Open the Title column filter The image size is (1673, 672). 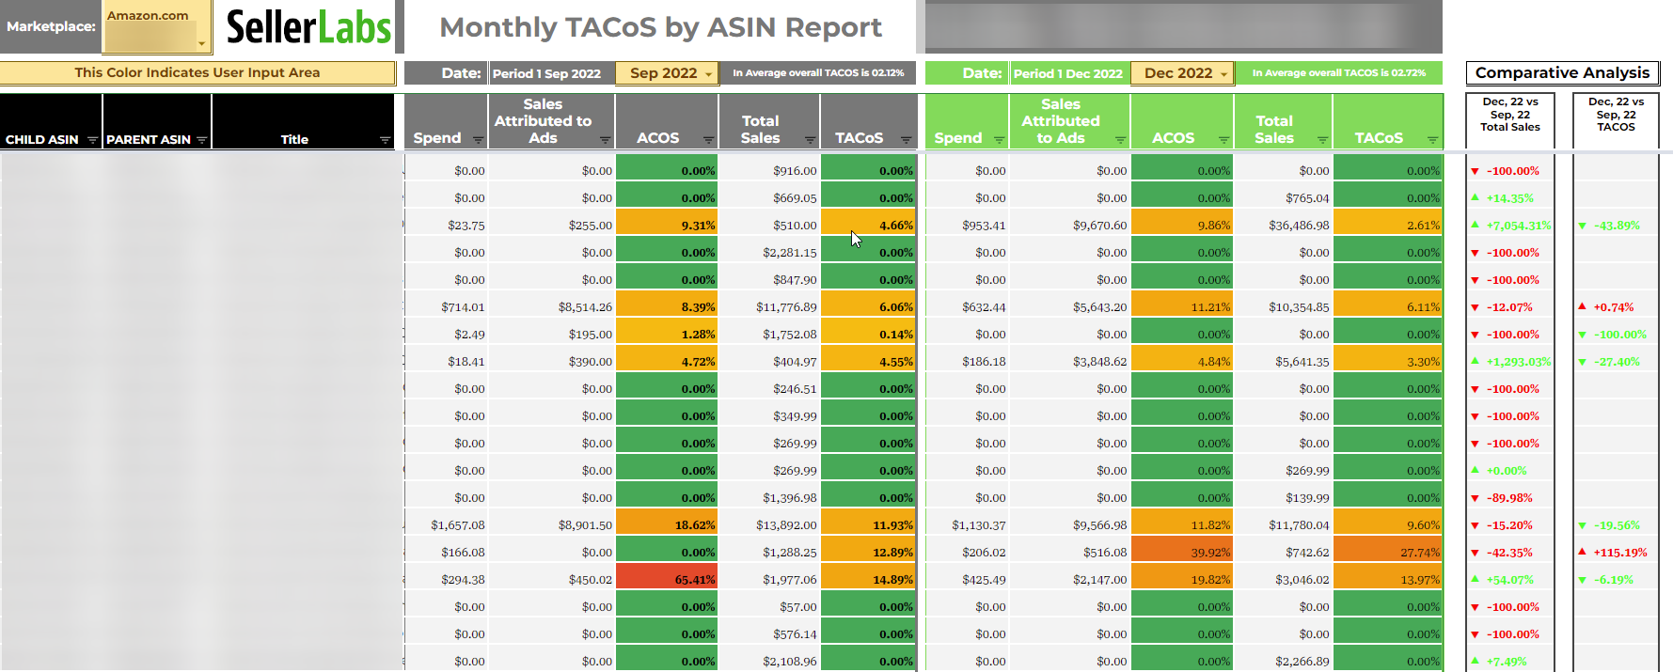[385, 140]
